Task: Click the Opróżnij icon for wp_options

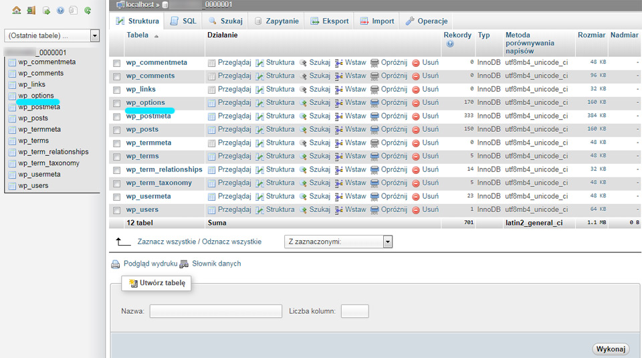Action: [374, 103]
